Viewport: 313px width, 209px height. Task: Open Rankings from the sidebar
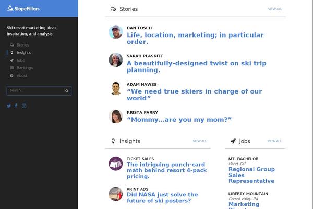(x=25, y=68)
